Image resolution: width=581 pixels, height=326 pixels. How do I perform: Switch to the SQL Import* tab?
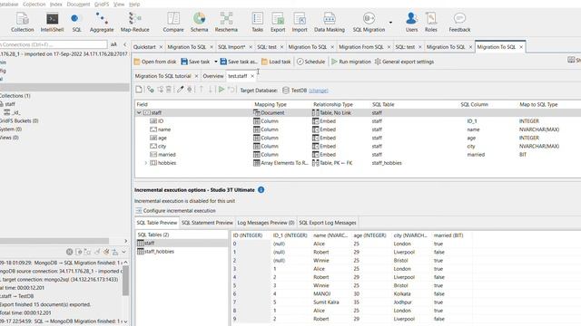tap(231, 47)
